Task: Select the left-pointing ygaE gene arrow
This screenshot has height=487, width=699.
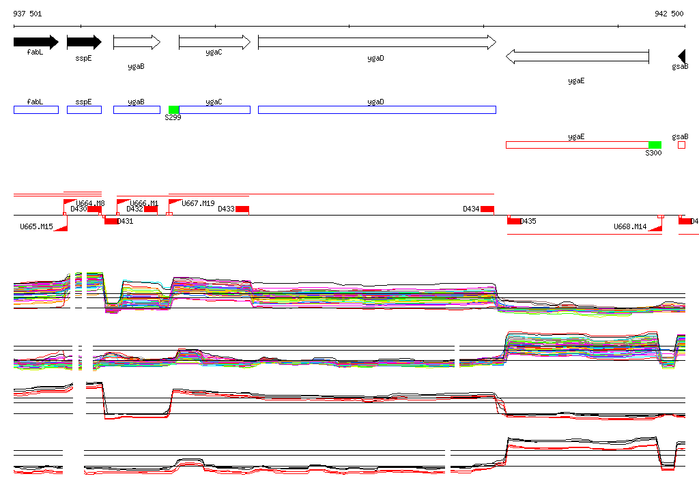Action: click(577, 57)
